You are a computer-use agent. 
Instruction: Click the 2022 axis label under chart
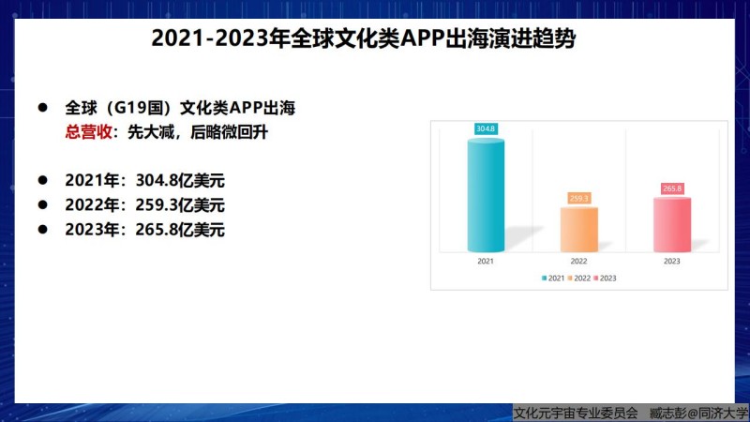tap(578, 262)
